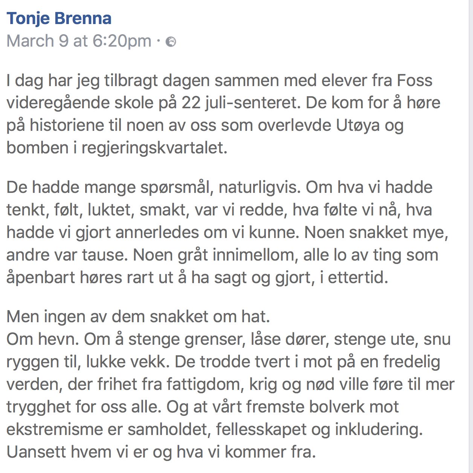Click the public globe privacy icon
This screenshot has height=473, width=473.
pos(171,41)
